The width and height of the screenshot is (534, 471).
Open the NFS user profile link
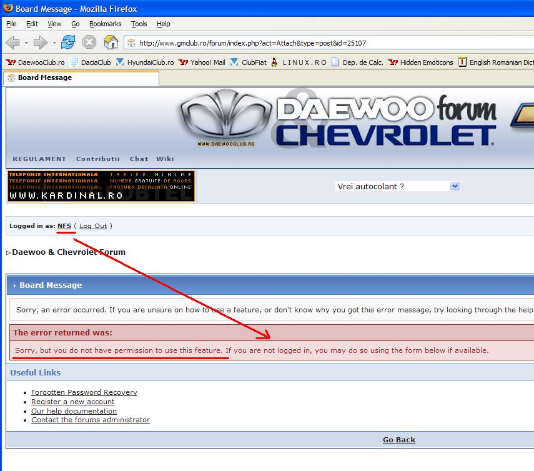tap(64, 226)
